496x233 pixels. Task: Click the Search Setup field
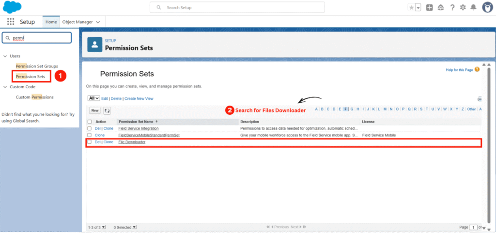coord(237,7)
